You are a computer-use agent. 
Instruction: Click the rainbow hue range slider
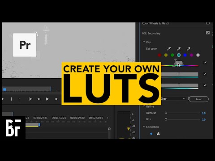pos(180,66)
